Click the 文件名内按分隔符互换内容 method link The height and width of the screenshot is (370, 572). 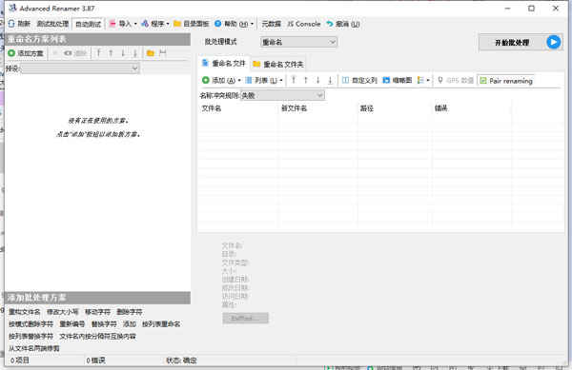point(97,336)
